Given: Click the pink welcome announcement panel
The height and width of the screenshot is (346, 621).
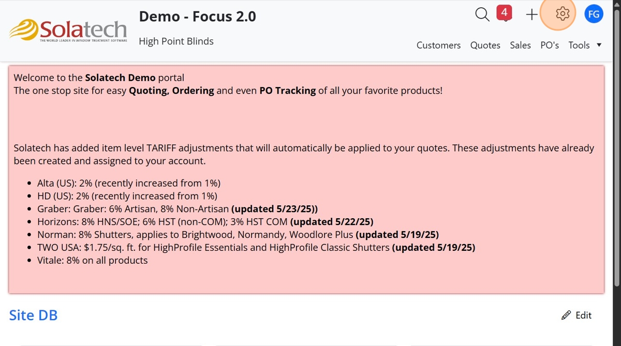Looking at the screenshot, I should click(x=306, y=179).
